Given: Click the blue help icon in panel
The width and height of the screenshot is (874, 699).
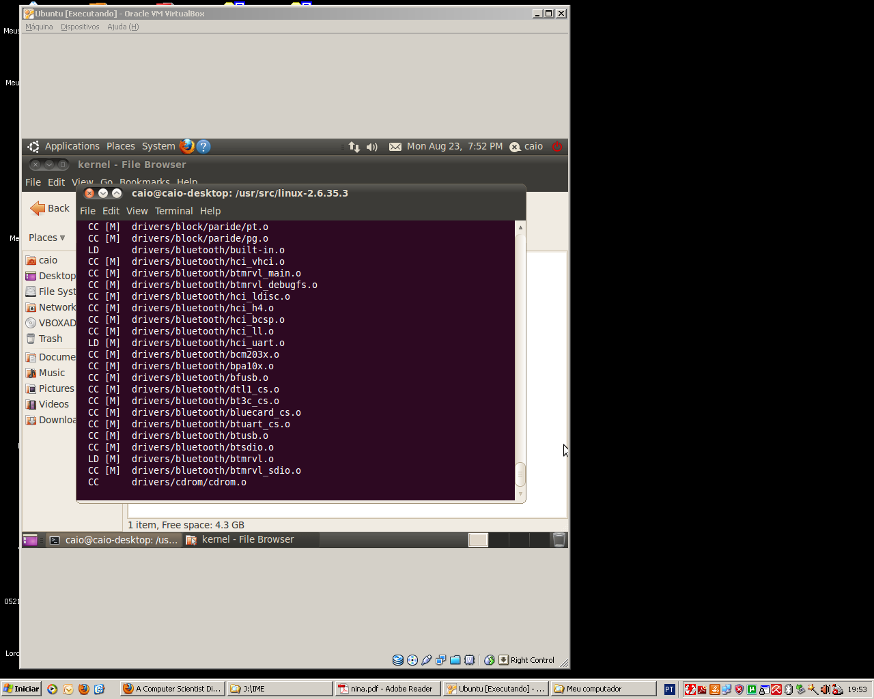Looking at the screenshot, I should [203, 147].
